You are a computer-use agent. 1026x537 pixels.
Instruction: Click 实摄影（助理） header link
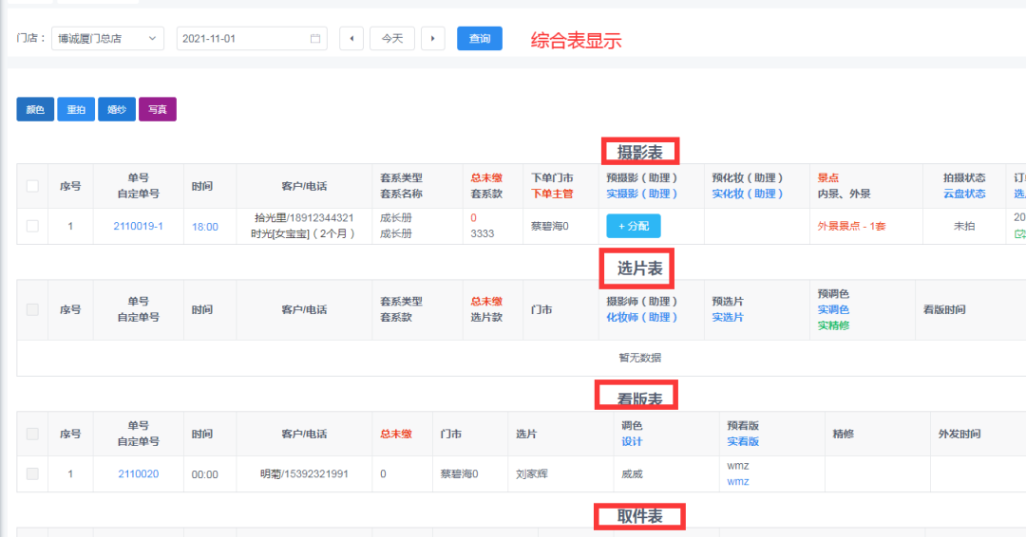click(642, 194)
